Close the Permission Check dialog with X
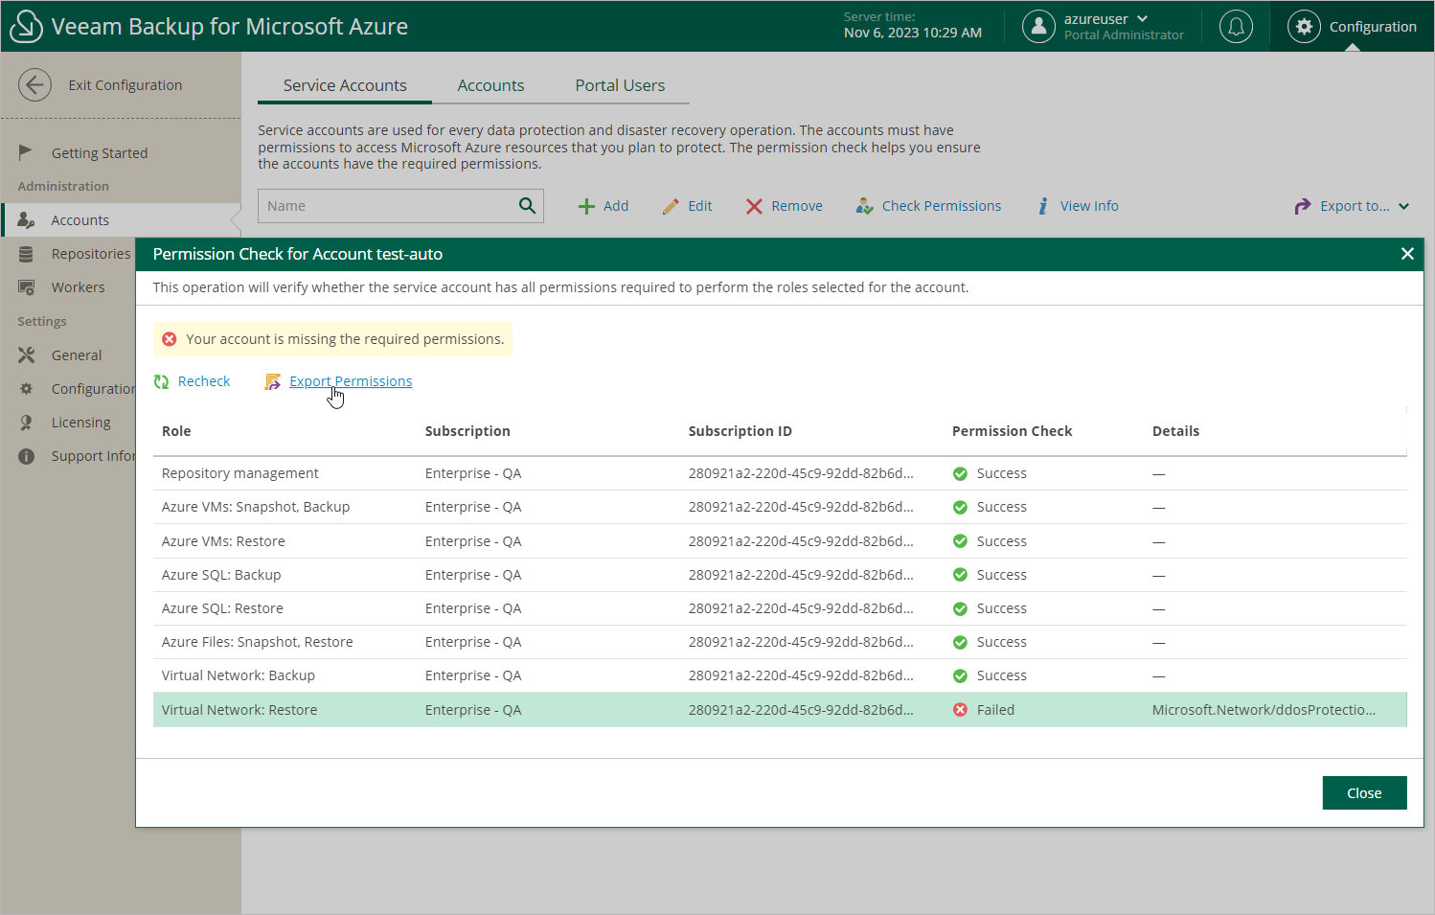Screen dimensions: 1435x915 pos(1406,254)
